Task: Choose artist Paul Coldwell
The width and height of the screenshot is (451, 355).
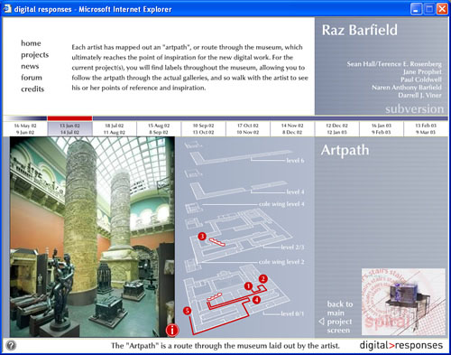Action: [x=421, y=79]
